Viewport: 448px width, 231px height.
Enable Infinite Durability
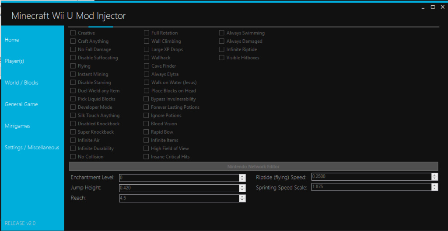tap(73, 148)
